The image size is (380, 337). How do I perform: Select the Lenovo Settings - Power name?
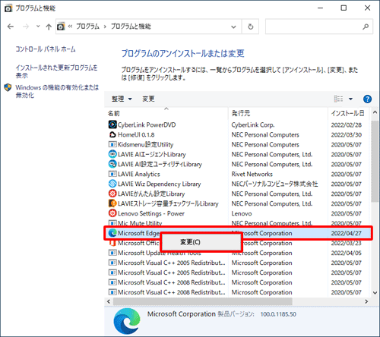click(151, 213)
